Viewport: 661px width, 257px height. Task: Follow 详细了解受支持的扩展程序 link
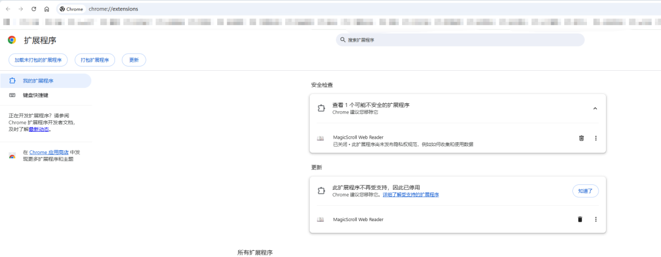click(411, 195)
